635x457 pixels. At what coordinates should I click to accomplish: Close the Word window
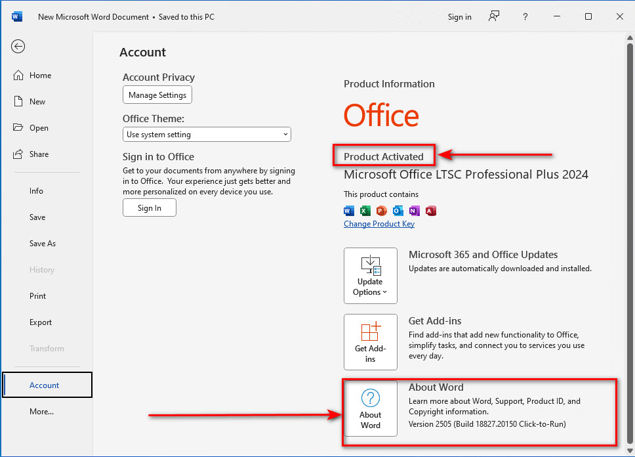620,16
